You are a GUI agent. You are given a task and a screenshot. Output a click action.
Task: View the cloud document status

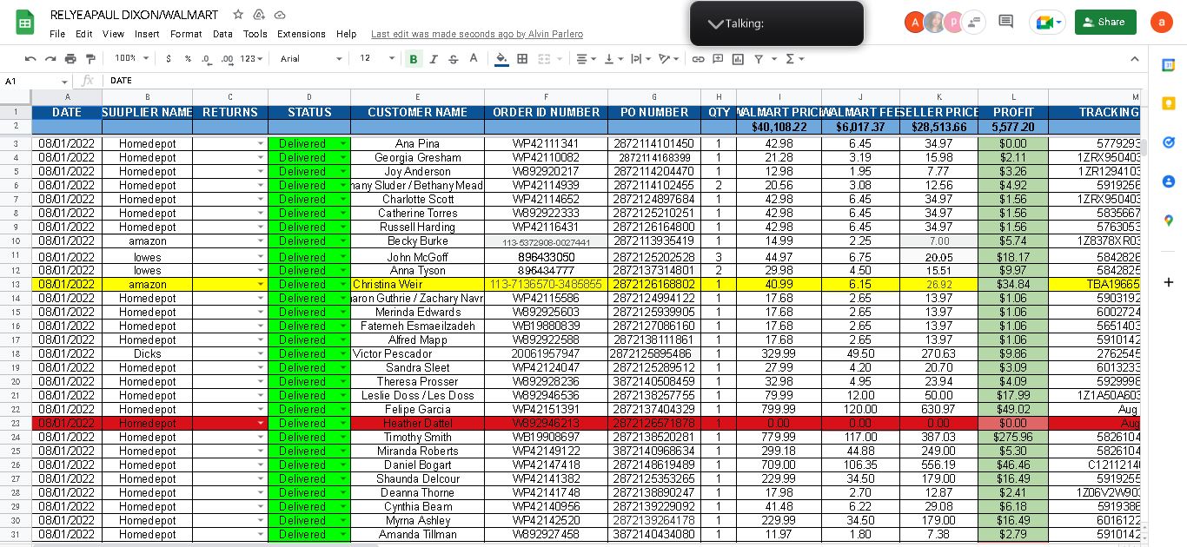pos(280,15)
